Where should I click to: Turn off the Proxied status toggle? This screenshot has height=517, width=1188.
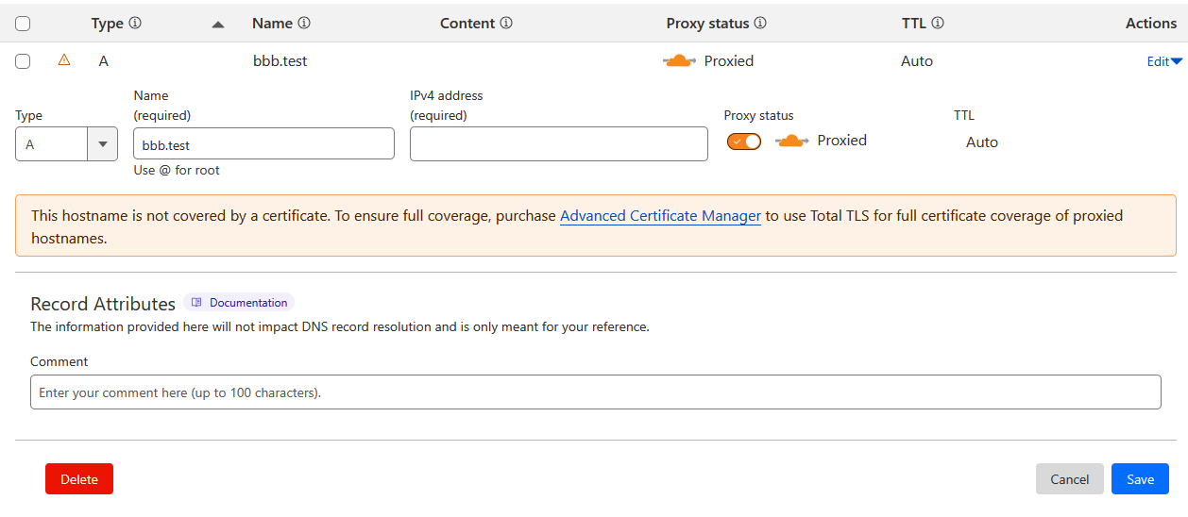pos(744,142)
